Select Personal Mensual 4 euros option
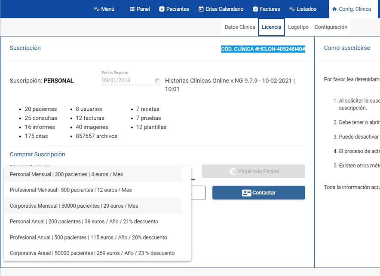 click(x=66, y=174)
